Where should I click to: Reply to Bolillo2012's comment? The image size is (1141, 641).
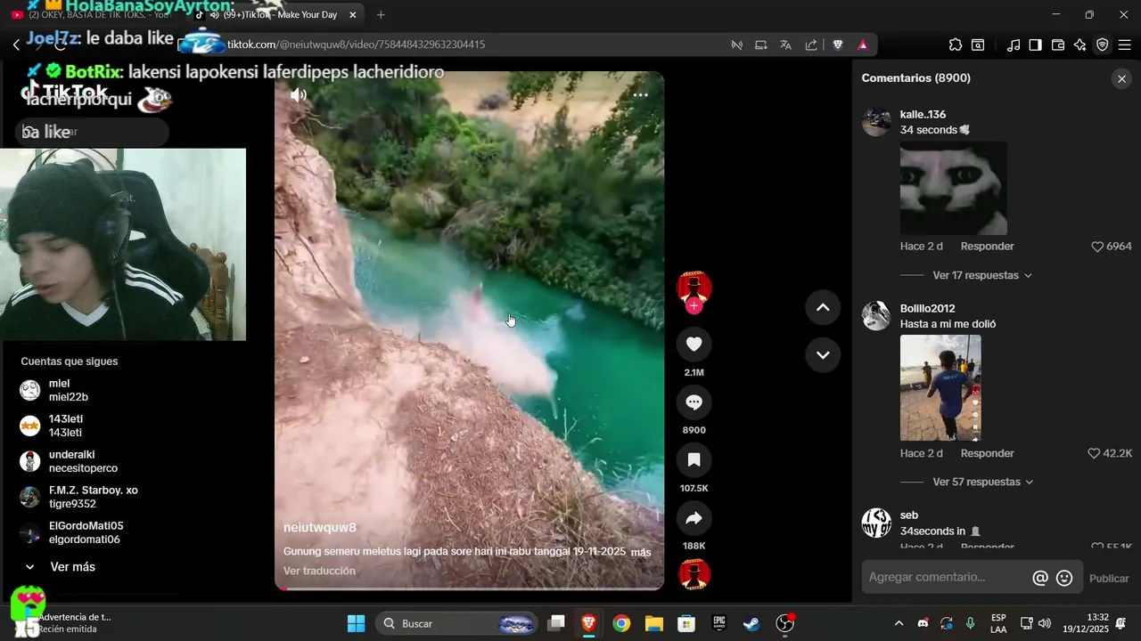[987, 453]
